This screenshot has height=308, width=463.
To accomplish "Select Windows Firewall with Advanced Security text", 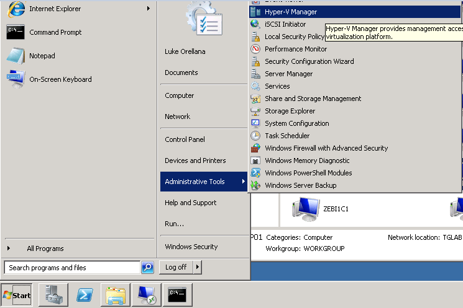I will pos(326,148).
